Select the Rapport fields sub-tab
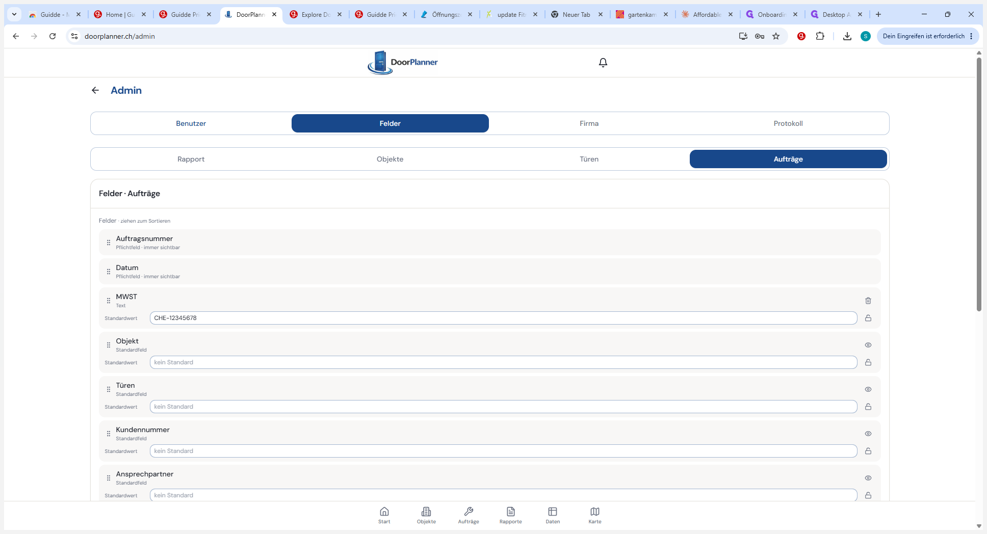Screen dimensions: 987x534 coord(191,159)
